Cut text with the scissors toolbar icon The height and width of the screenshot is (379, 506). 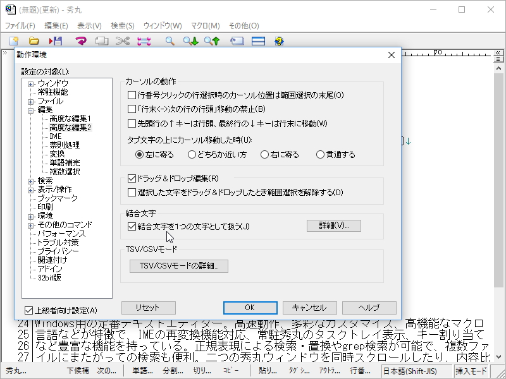pyautogui.click(x=122, y=41)
